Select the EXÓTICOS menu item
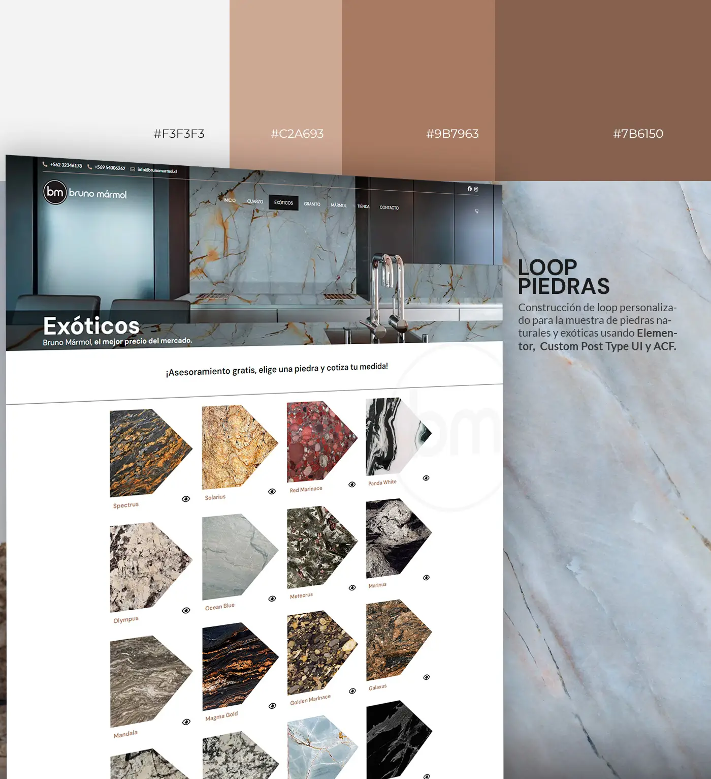Image resolution: width=711 pixels, height=779 pixels. tap(283, 202)
